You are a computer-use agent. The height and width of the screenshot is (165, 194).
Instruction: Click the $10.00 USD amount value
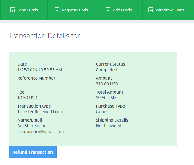107,84
